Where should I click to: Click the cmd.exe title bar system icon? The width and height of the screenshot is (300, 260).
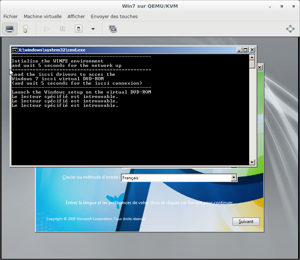pos(14,50)
